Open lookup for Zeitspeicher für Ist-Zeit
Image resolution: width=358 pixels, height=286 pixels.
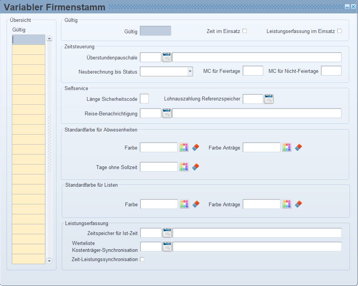point(167,233)
